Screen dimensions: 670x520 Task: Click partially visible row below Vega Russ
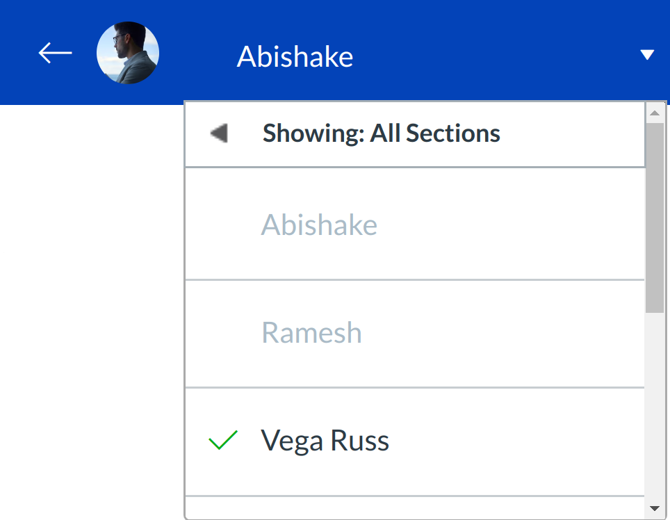[x=414, y=507]
